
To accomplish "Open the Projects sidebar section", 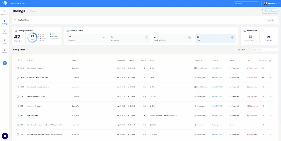I will pos(4,41).
